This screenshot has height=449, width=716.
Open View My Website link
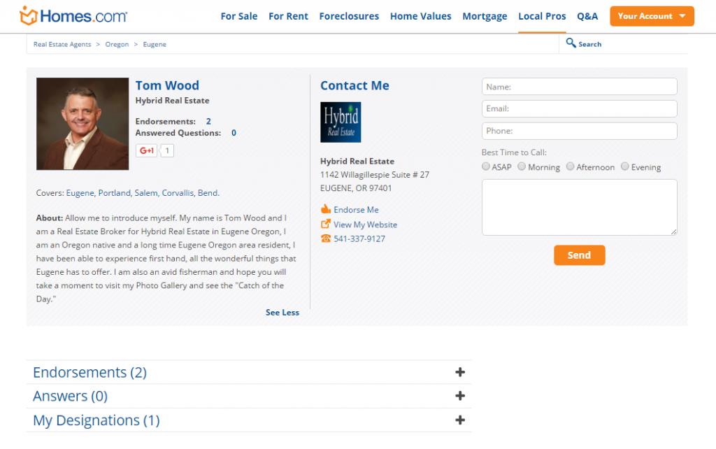tap(365, 224)
